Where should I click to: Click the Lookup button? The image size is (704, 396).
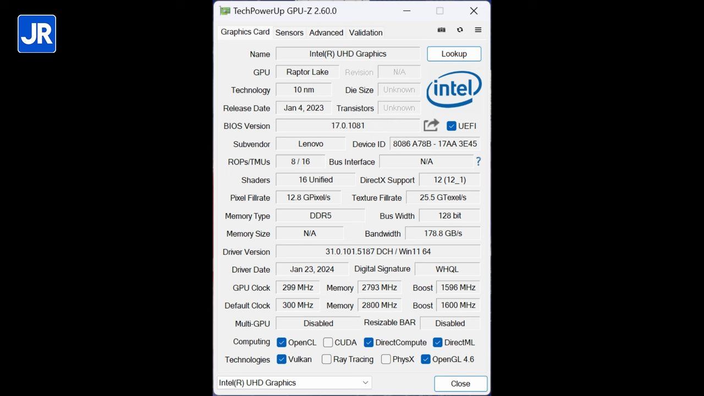pyautogui.click(x=454, y=53)
